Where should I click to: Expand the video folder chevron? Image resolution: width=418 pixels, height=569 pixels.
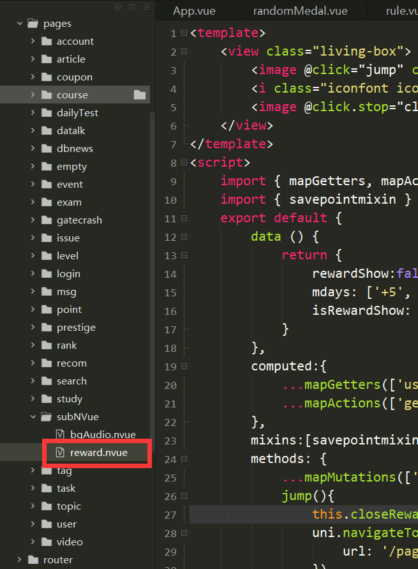point(33,542)
